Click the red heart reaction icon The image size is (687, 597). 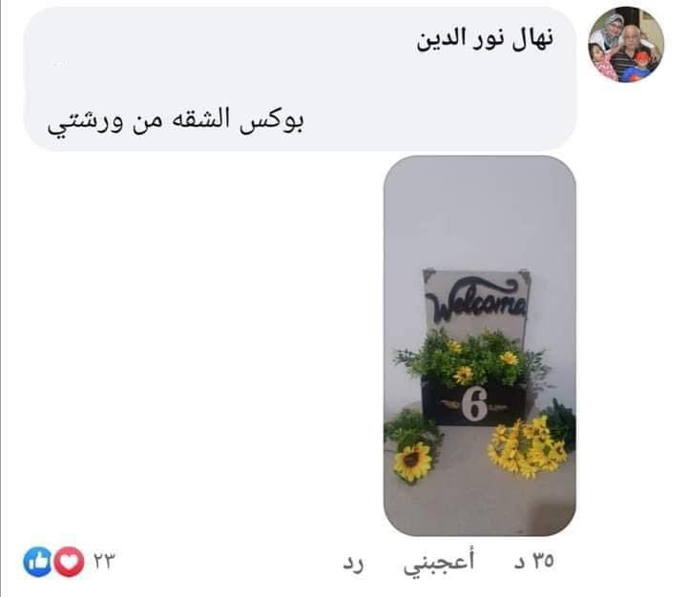coord(70,562)
